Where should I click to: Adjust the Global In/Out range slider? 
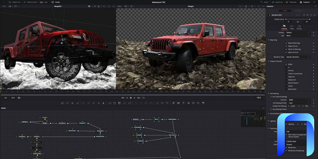[x=298, y=19]
